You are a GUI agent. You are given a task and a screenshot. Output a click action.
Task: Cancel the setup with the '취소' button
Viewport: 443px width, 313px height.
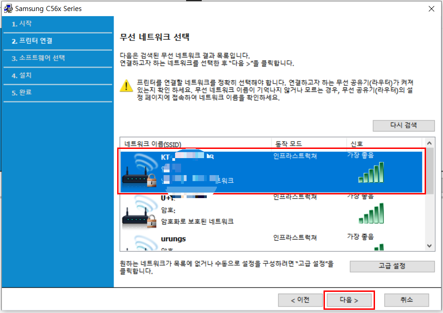tap(406, 300)
